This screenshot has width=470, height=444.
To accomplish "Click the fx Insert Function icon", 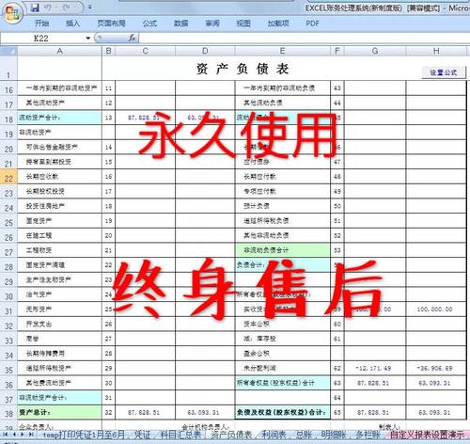I will [132, 38].
